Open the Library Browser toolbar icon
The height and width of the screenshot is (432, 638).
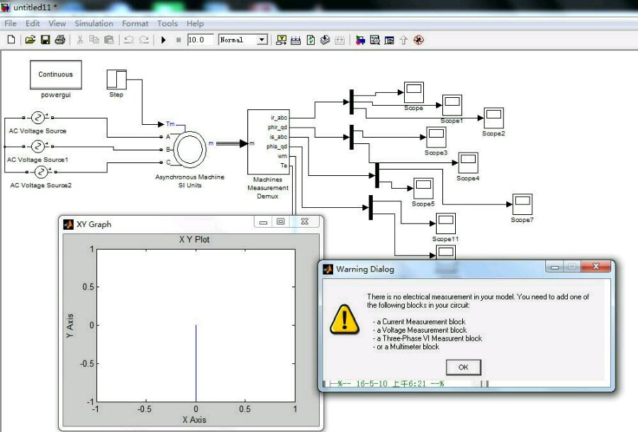click(360, 40)
